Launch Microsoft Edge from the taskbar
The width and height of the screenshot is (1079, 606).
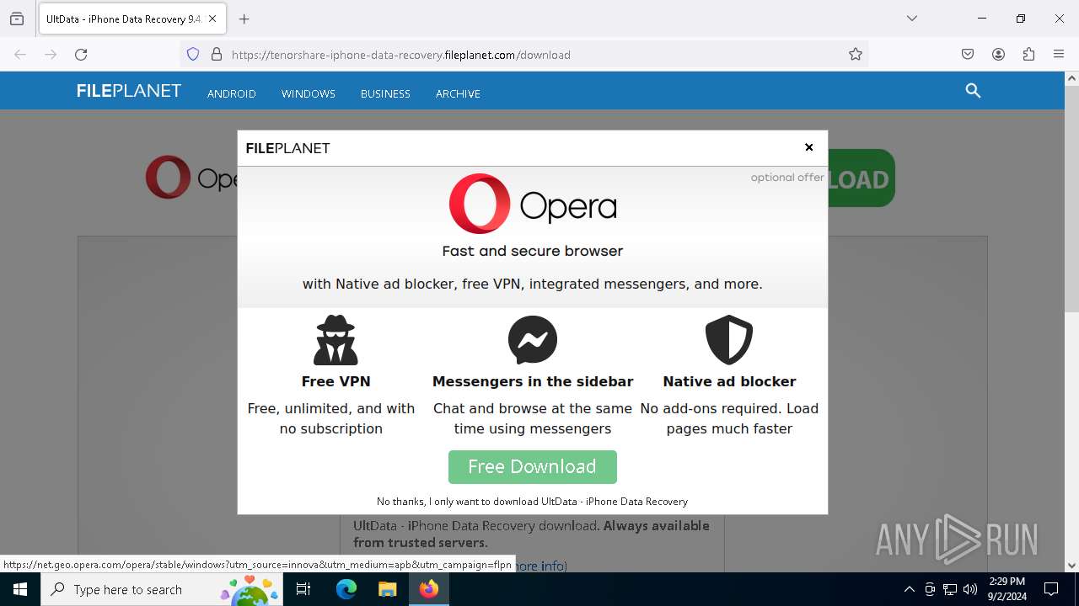[x=346, y=589]
